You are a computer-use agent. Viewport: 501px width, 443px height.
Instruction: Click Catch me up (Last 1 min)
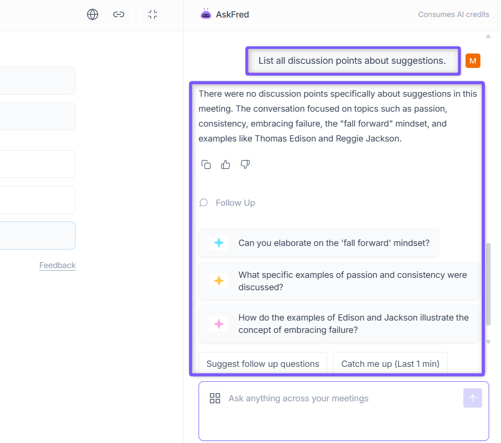[x=390, y=364]
